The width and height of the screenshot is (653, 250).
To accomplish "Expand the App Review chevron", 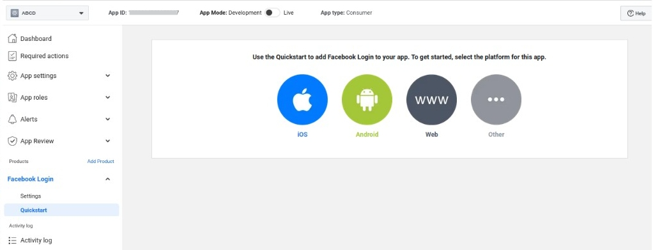I will [107, 141].
